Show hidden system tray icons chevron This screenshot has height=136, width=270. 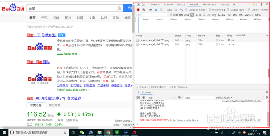point(211,132)
